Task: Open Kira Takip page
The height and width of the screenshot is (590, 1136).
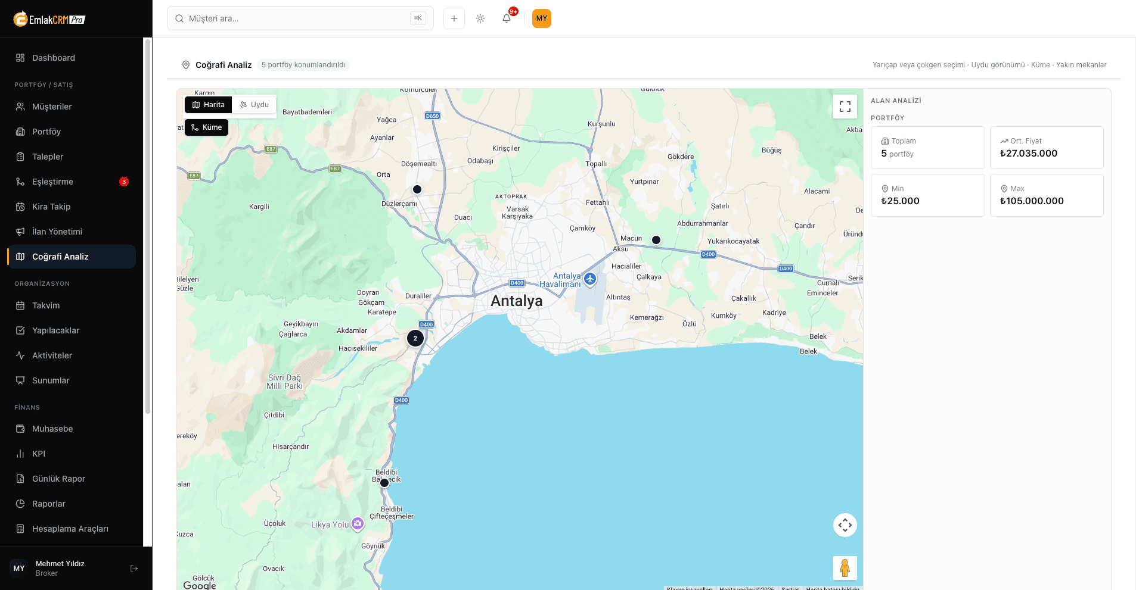Action: (72, 207)
